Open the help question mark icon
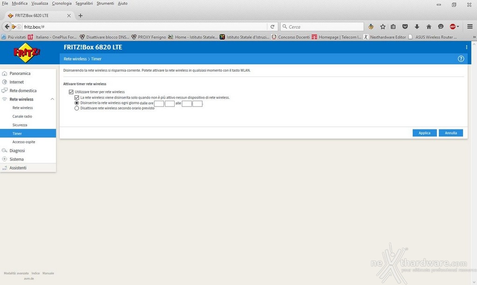Screen dimensions: 477x285 461,59
